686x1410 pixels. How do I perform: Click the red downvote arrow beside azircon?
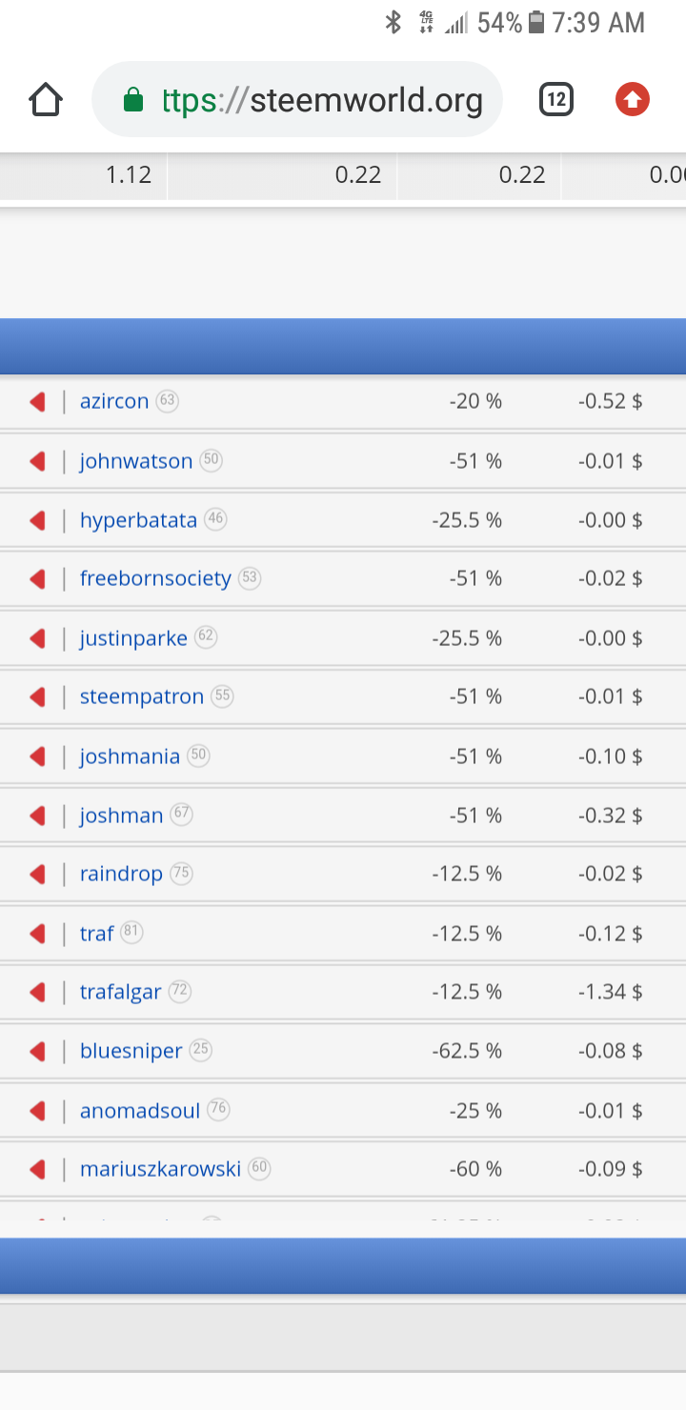pyautogui.click(x=38, y=402)
